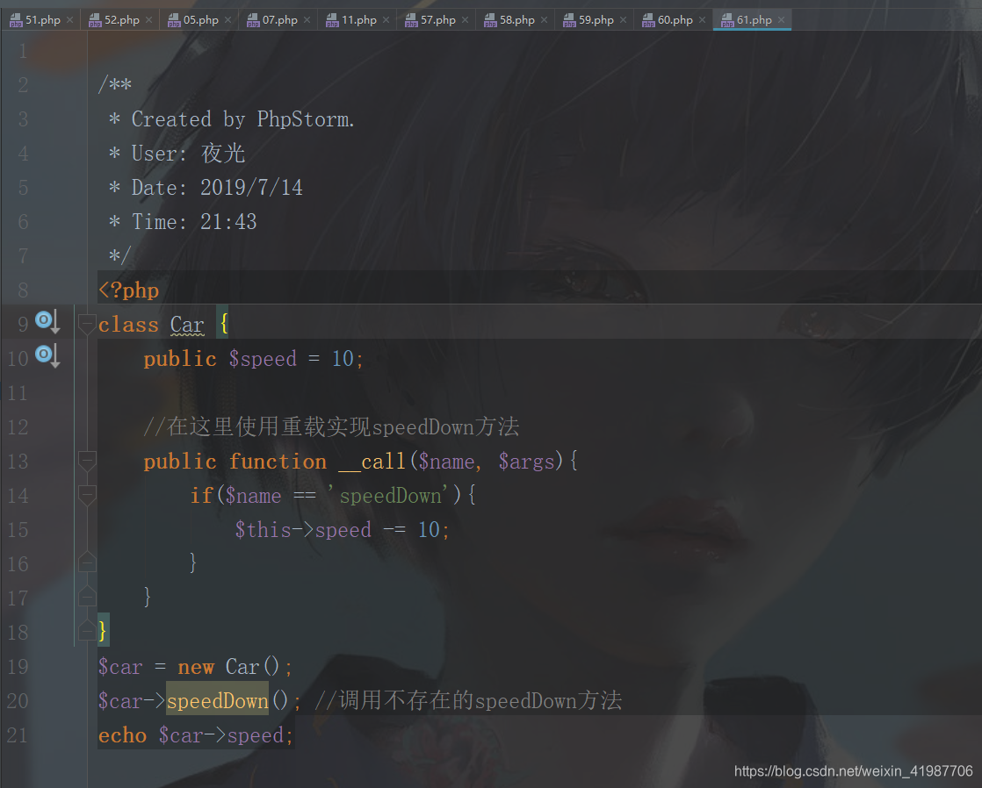The width and height of the screenshot is (982, 788).
Task: Switch to the 51.php tab
Action: point(42,20)
